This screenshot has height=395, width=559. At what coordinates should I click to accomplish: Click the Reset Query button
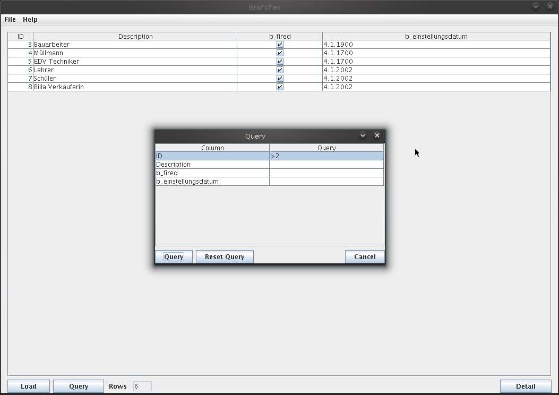point(225,257)
